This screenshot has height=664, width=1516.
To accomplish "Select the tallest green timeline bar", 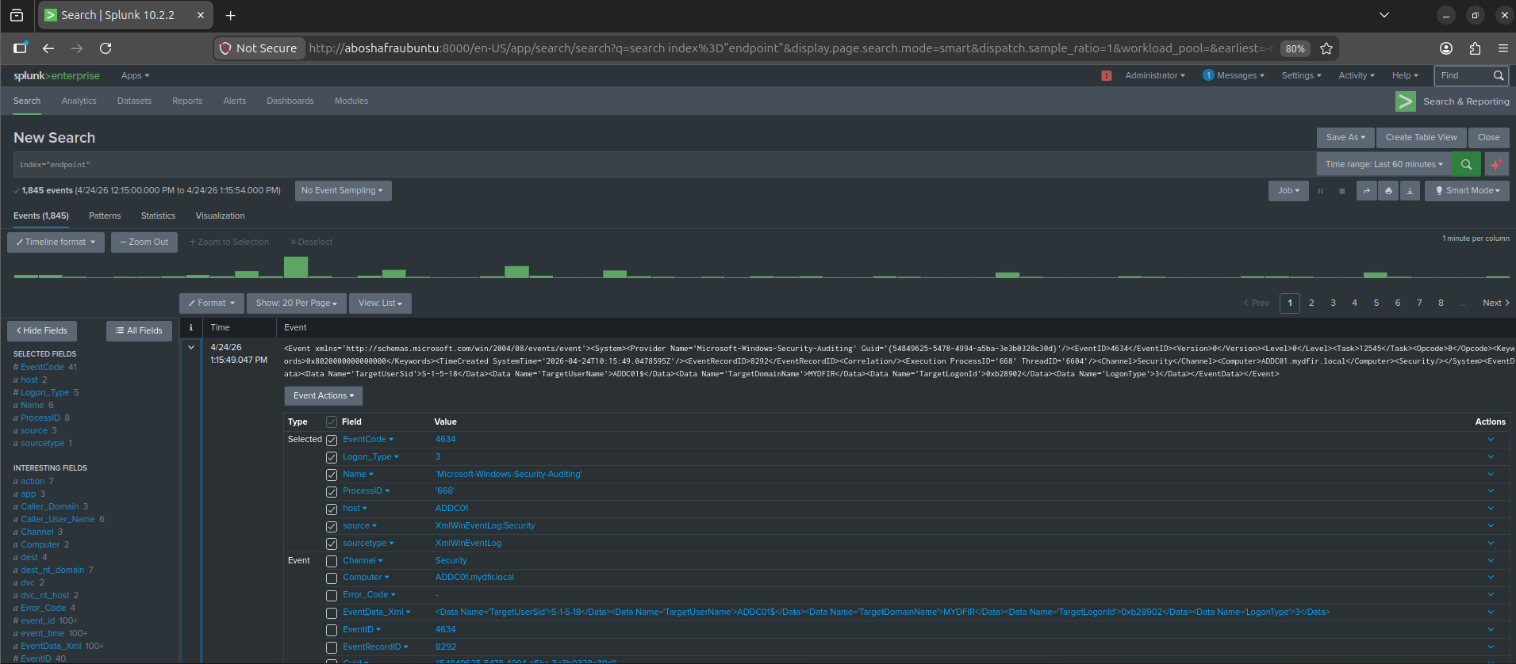I will (296, 267).
